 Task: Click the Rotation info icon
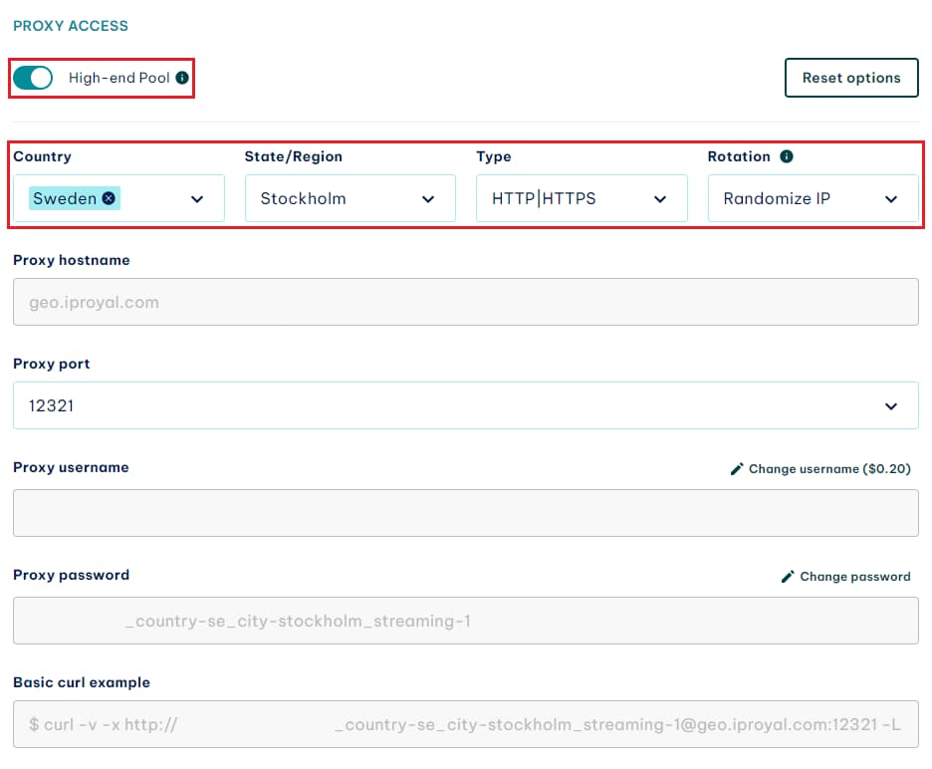point(787,156)
